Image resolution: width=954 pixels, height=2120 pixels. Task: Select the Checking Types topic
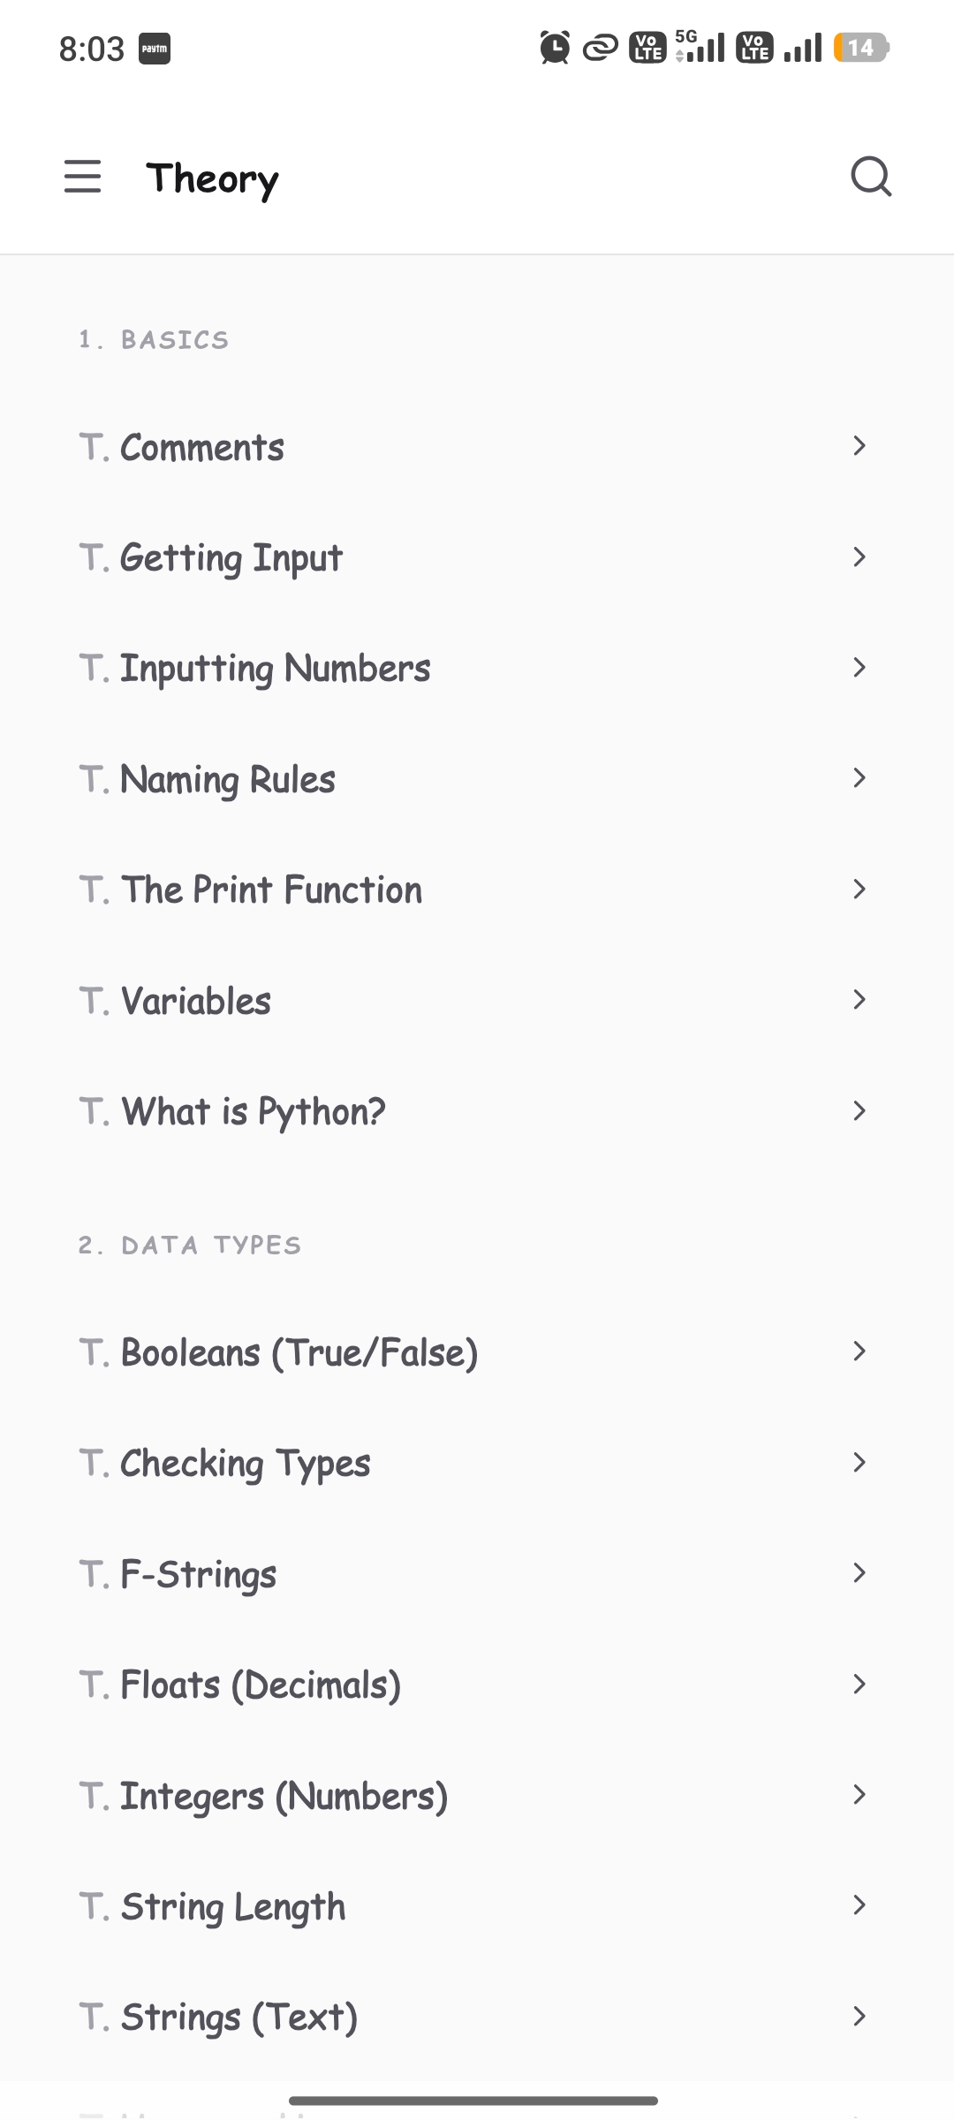(477, 1463)
